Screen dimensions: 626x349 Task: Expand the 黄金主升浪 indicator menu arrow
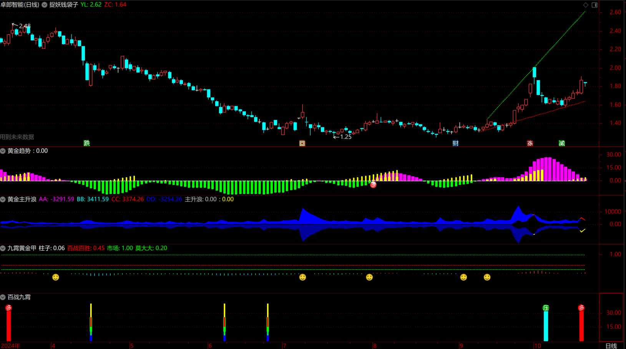[3, 199]
